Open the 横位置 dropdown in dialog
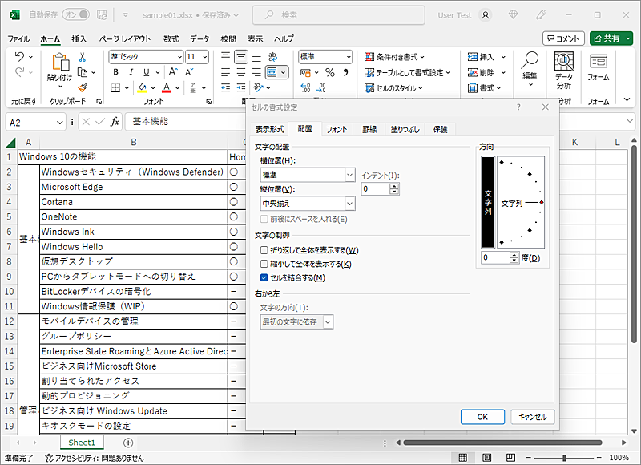This screenshot has width=641, height=465. pos(349,175)
